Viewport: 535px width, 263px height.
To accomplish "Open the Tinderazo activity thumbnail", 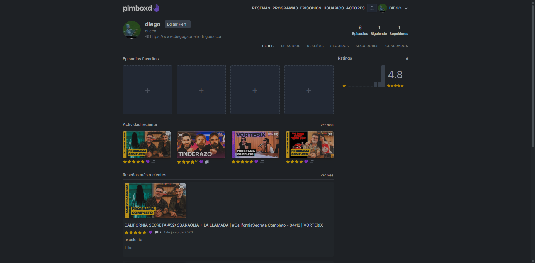I will click(x=201, y=145).
